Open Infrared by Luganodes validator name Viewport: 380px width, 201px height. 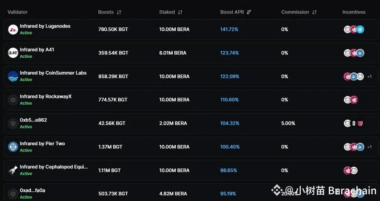click(45, 26)
